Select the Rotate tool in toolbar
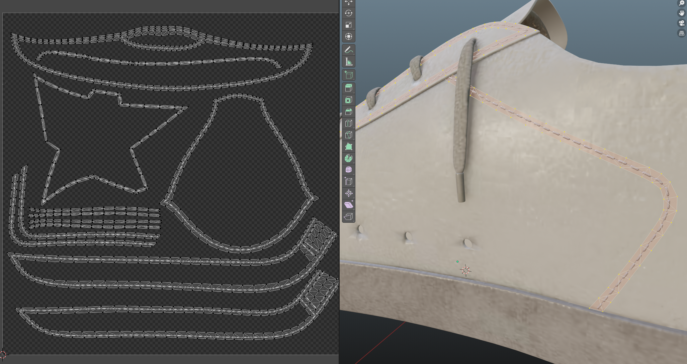 tap(348, 13)
